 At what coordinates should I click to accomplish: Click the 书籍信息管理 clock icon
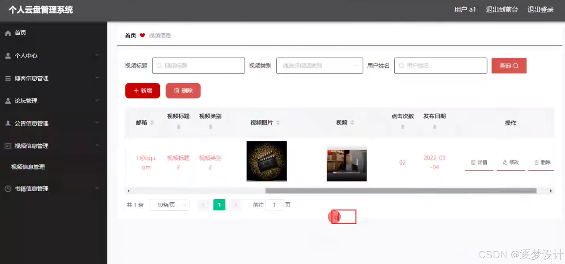pyautogui.click(x=8, y=189)
